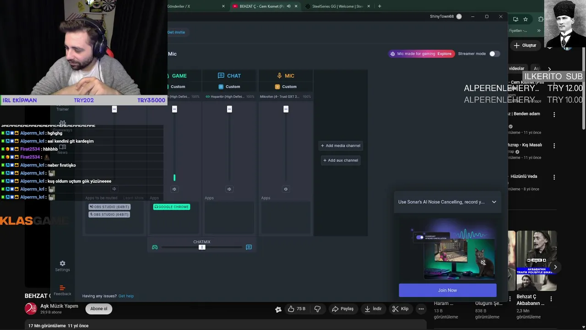Click Abone ol subscribe button
586x330 pixels.
click(x=98, y=309)
